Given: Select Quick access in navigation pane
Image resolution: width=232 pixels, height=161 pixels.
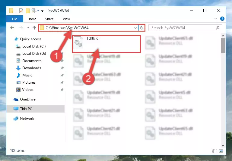Looking at the screenshot, I should point(30,39).
